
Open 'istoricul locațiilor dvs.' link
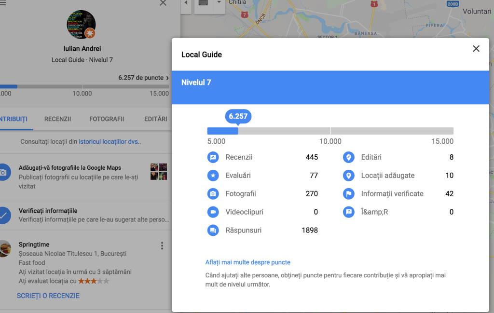point(110,142)
